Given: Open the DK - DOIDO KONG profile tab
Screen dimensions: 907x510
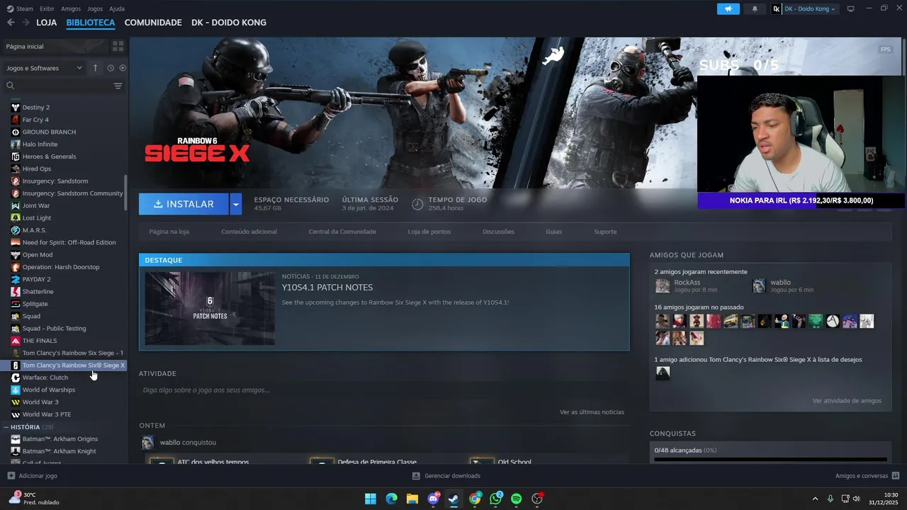Looking at the screenshot, I should [229, 23].
